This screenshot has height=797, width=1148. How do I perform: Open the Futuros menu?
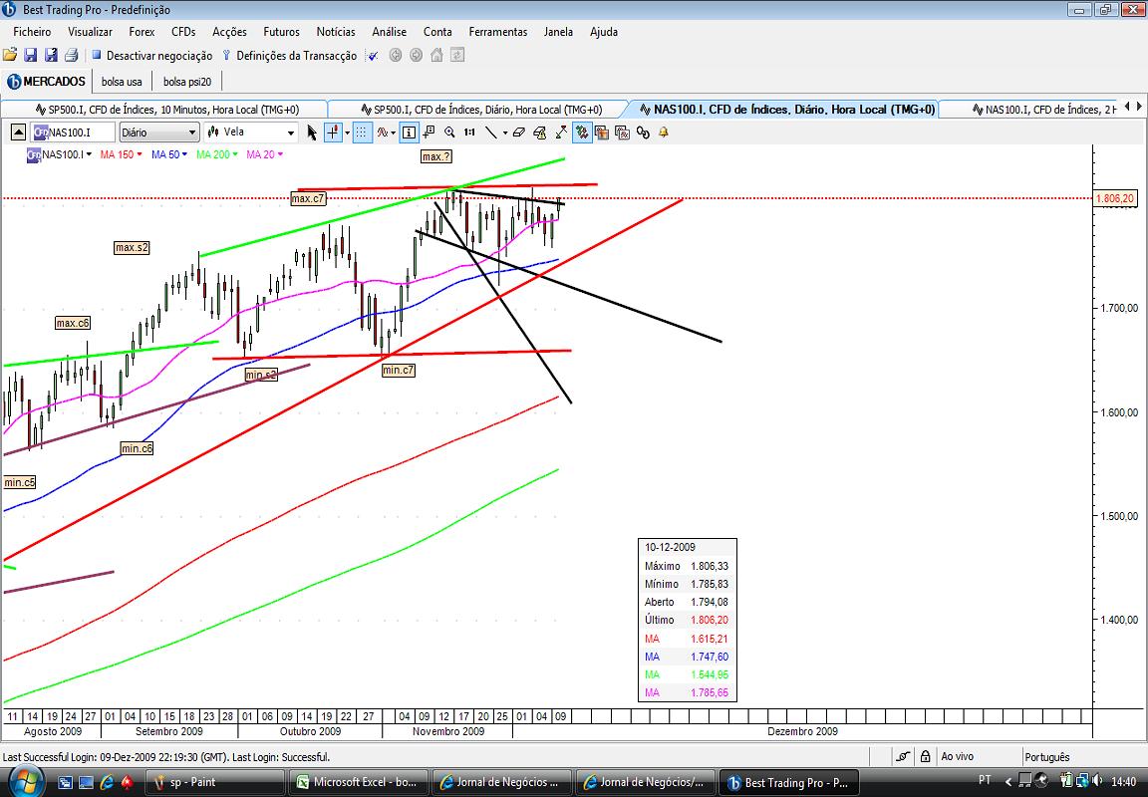point(282,32)
